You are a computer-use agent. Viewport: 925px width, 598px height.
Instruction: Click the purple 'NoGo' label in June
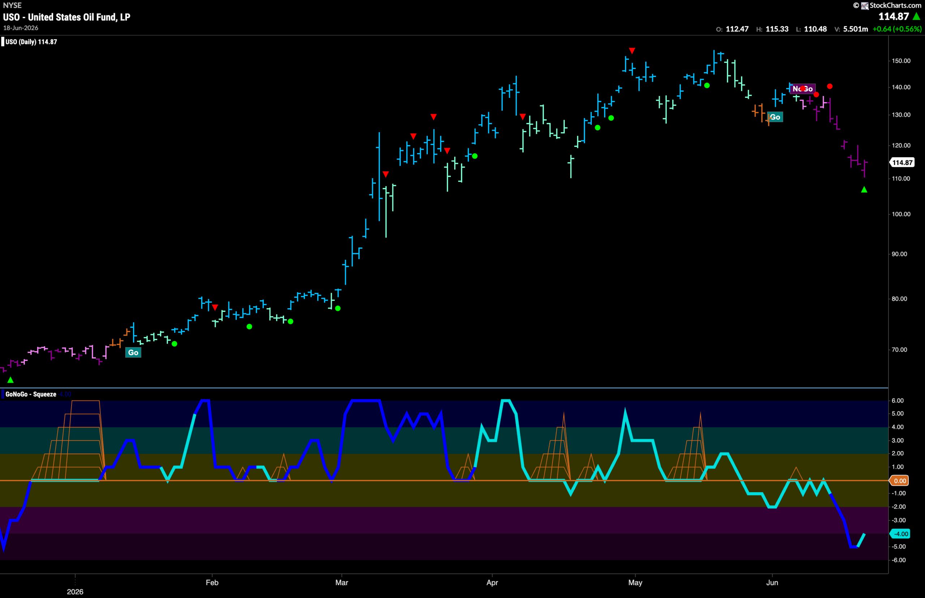coord(802,89)
